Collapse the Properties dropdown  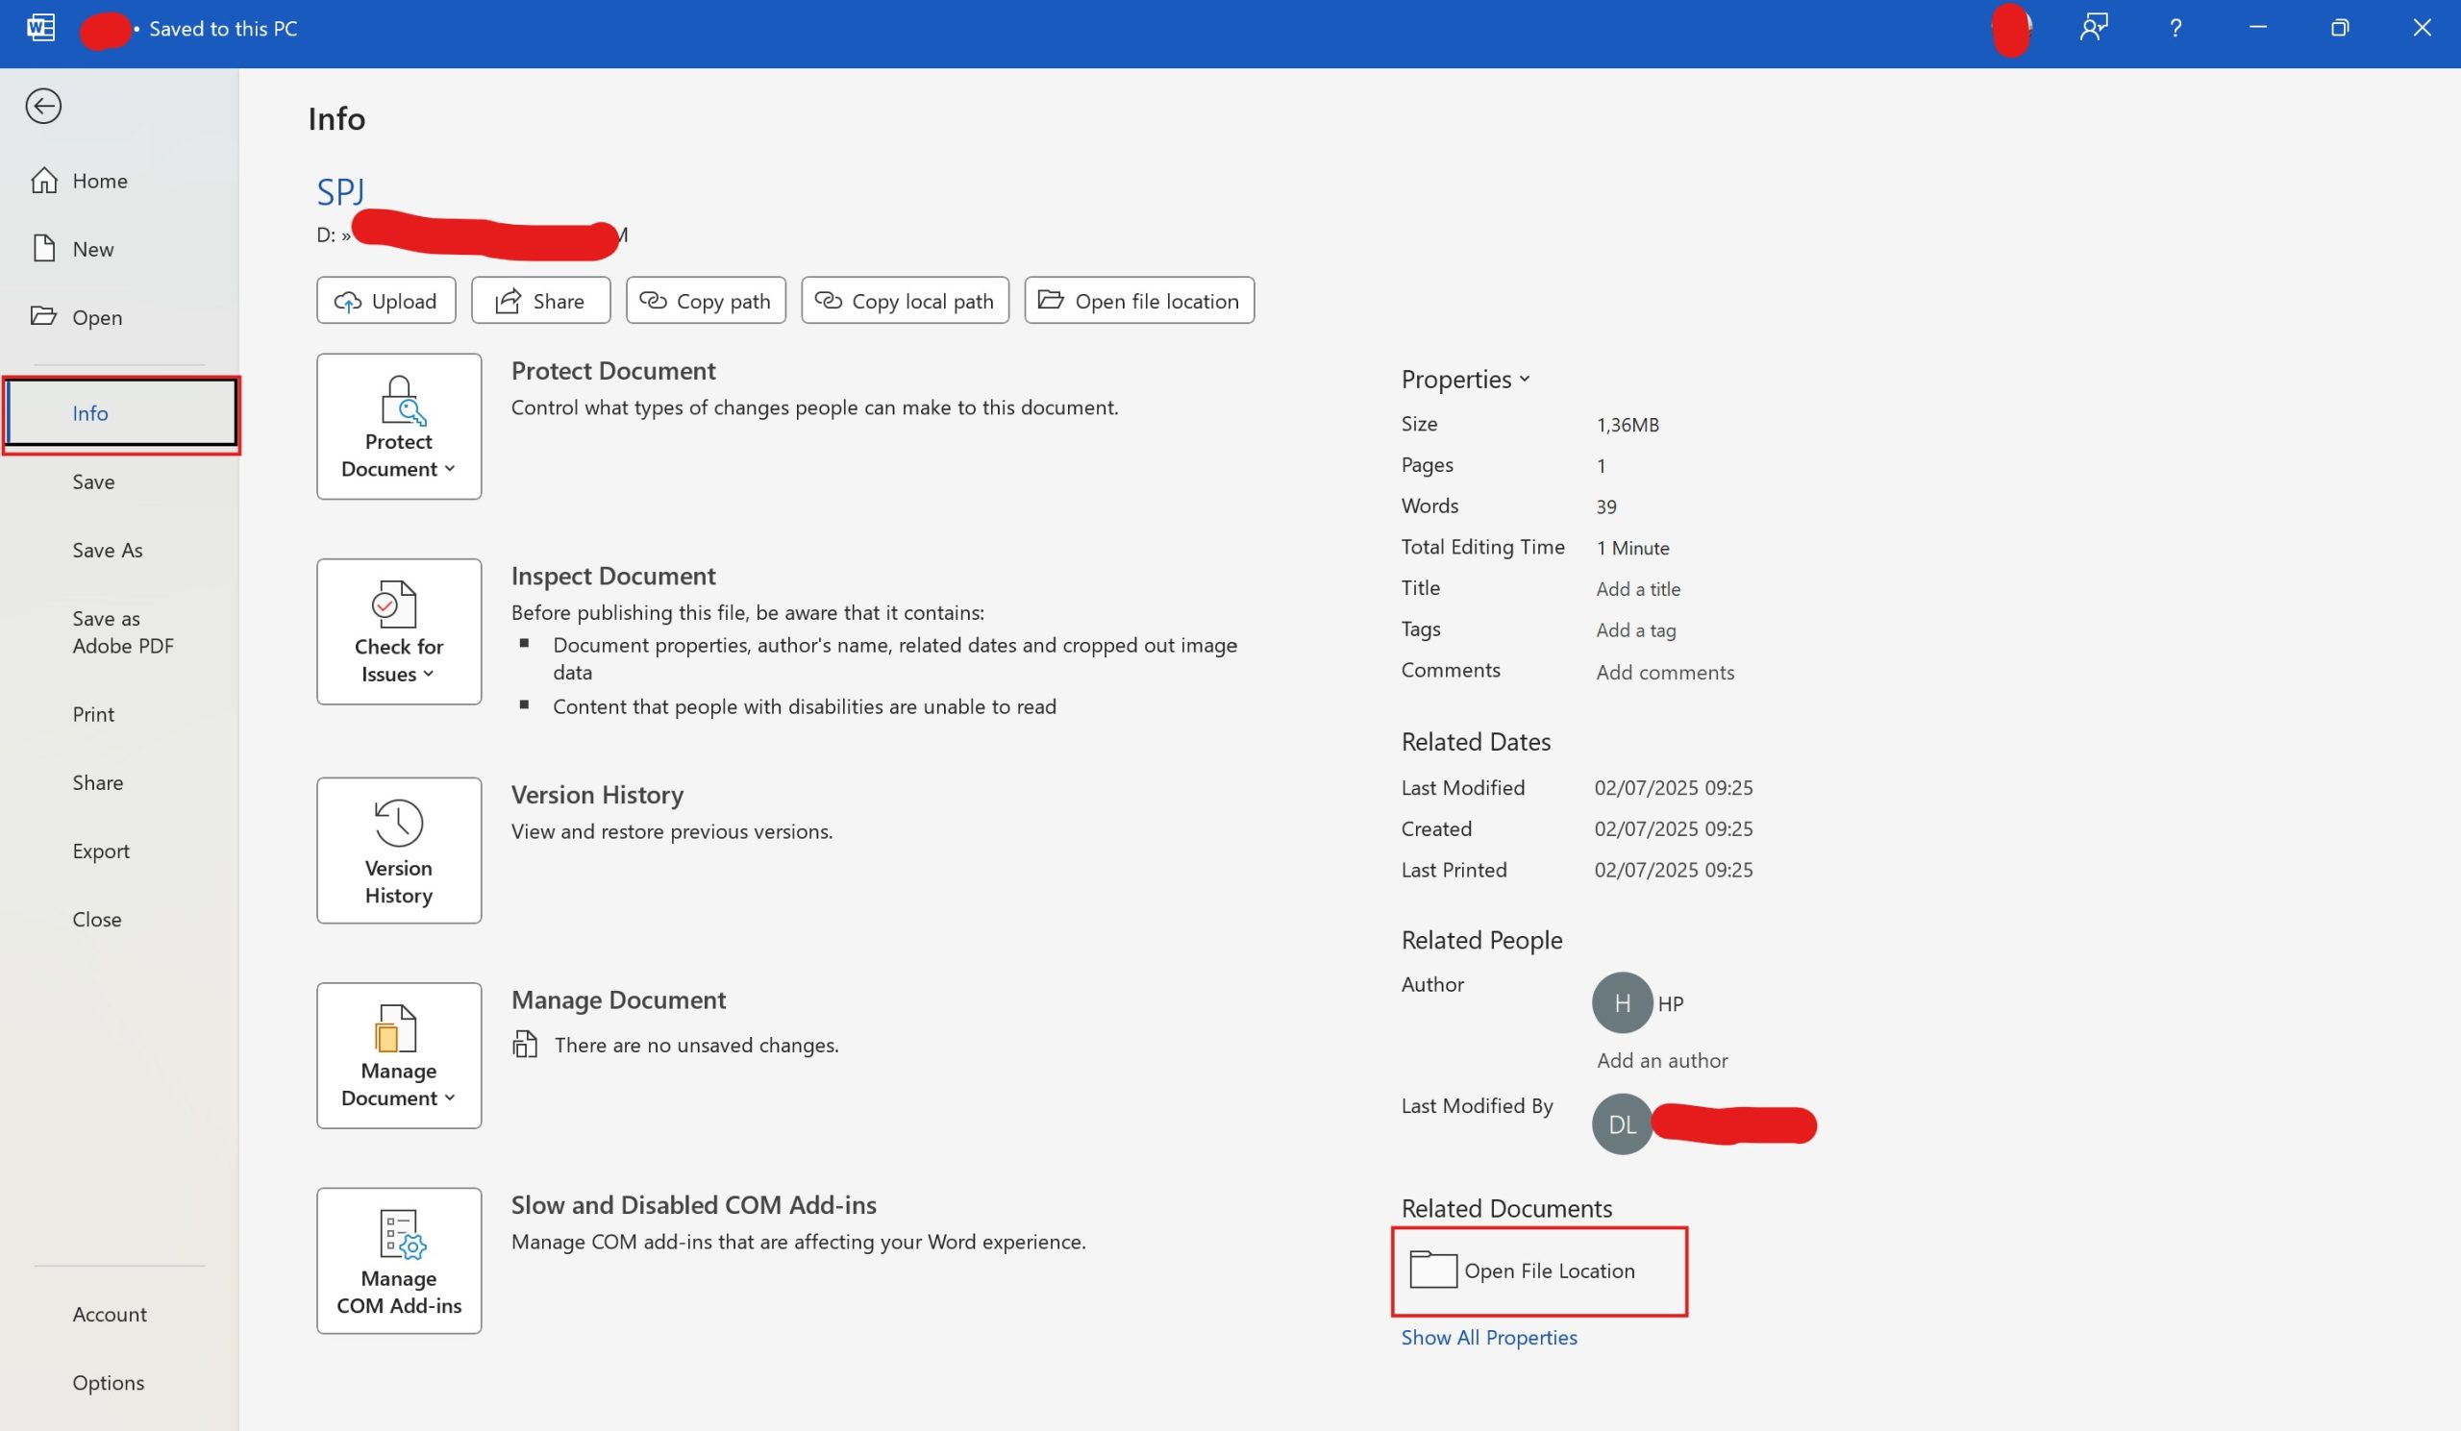(x=1525, y=379)
